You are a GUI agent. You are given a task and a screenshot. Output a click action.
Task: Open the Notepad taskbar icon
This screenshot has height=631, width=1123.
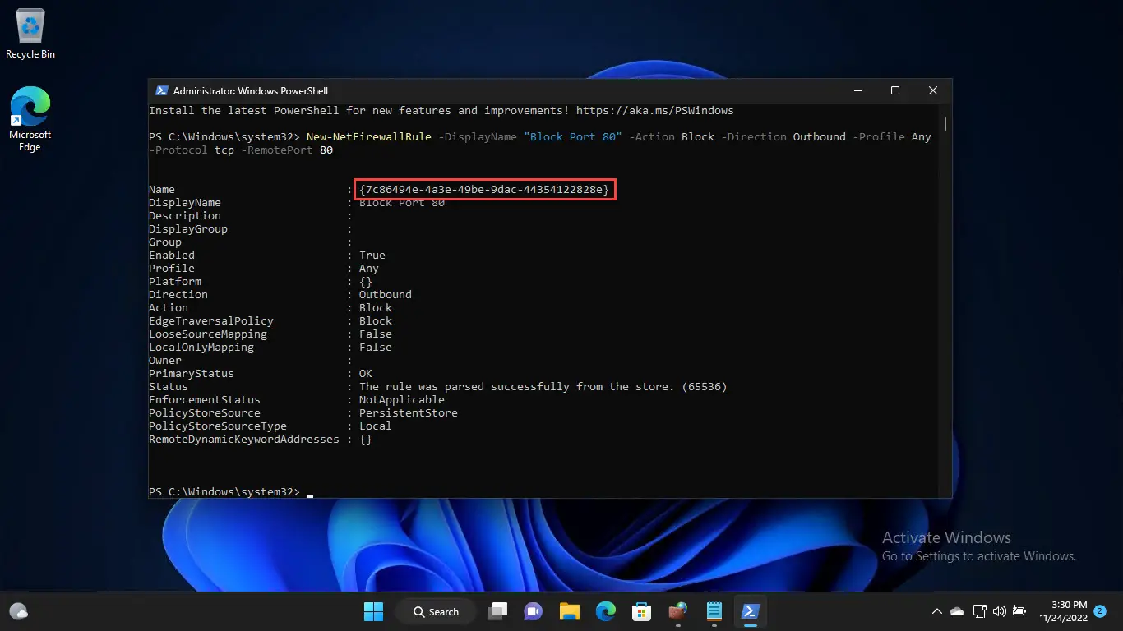tap(714, 611)
